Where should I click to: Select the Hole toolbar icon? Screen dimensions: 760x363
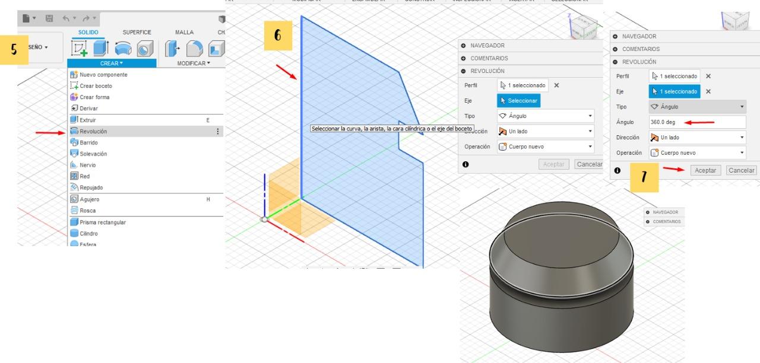click(x=145, y=48)
